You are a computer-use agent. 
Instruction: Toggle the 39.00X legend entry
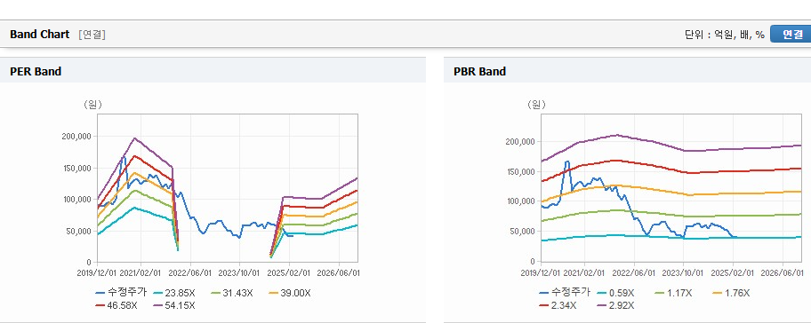tap(290, 293)
